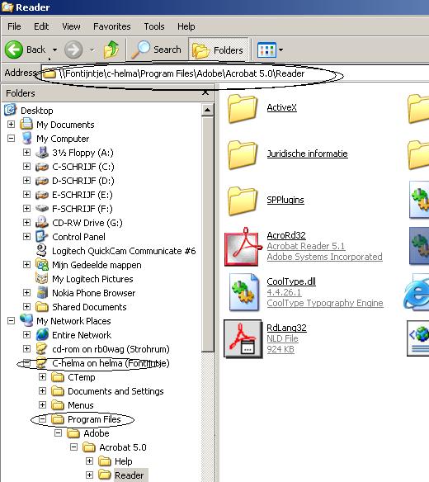Select Nokia Phone Browser icon
429x482 pixels.
pyautogui.click(x=42, y=293)
